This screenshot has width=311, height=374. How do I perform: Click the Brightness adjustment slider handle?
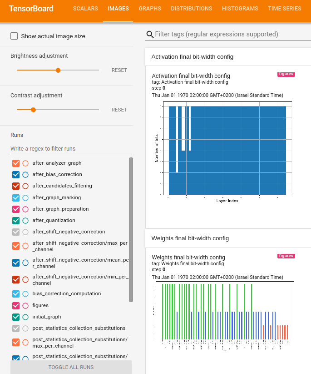(58, 70)
